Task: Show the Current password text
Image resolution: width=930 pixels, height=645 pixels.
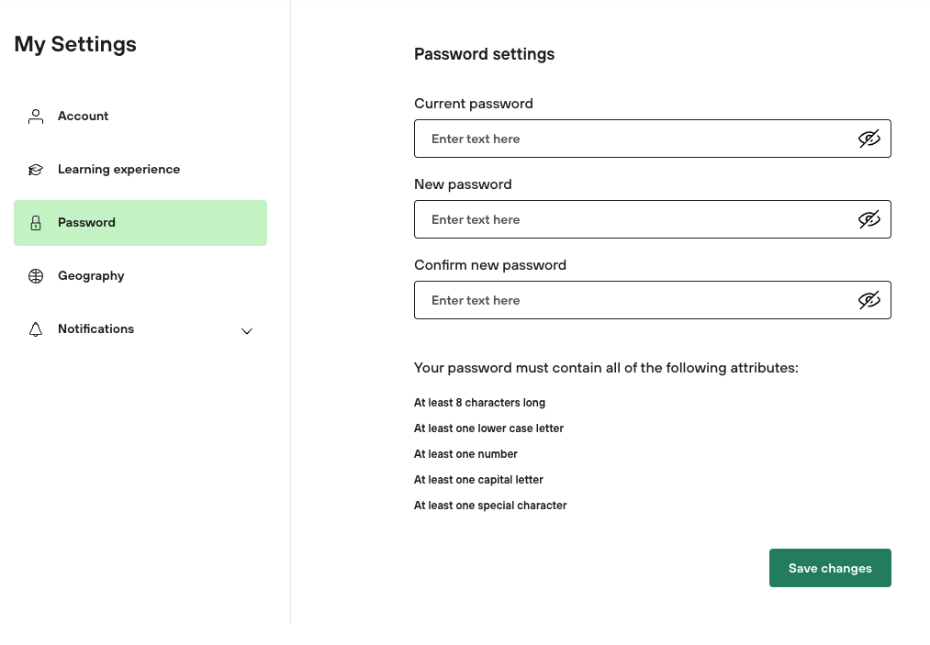Action: (868, 139)
